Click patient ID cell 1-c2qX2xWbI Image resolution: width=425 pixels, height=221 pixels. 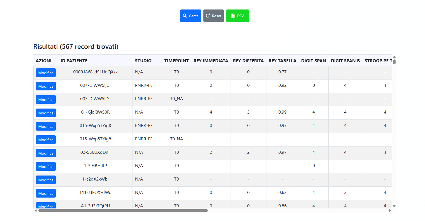95,179
